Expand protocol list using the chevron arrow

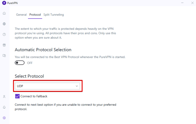coord(77,86)
